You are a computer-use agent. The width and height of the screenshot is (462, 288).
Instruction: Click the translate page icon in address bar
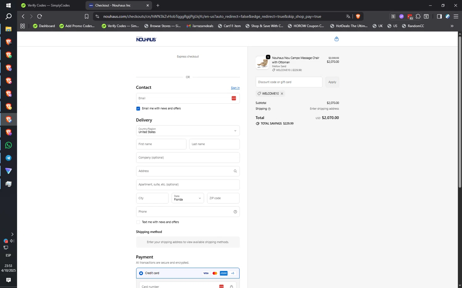(348, 16)
